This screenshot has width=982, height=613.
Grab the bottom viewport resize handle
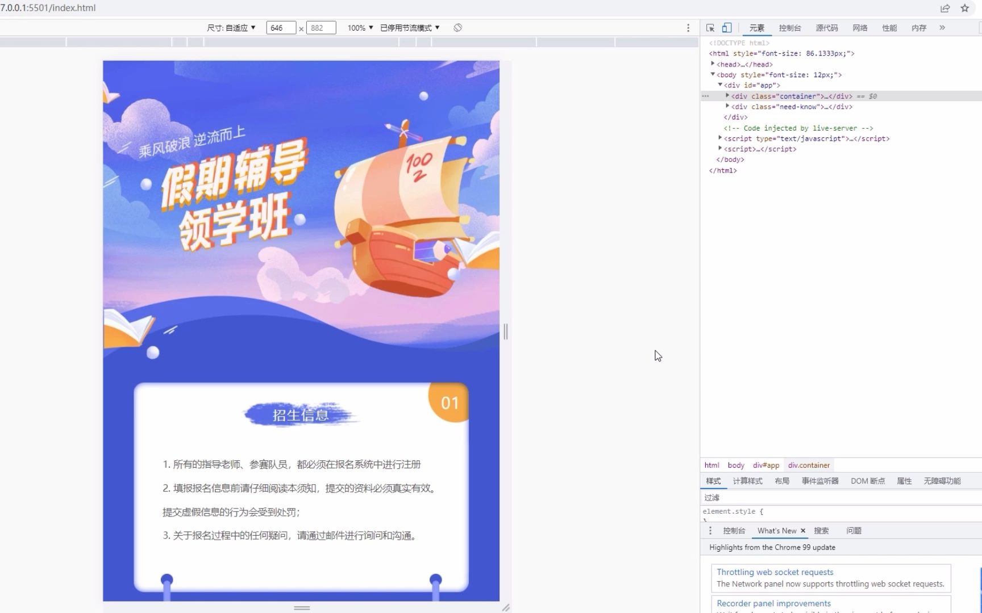302,608
